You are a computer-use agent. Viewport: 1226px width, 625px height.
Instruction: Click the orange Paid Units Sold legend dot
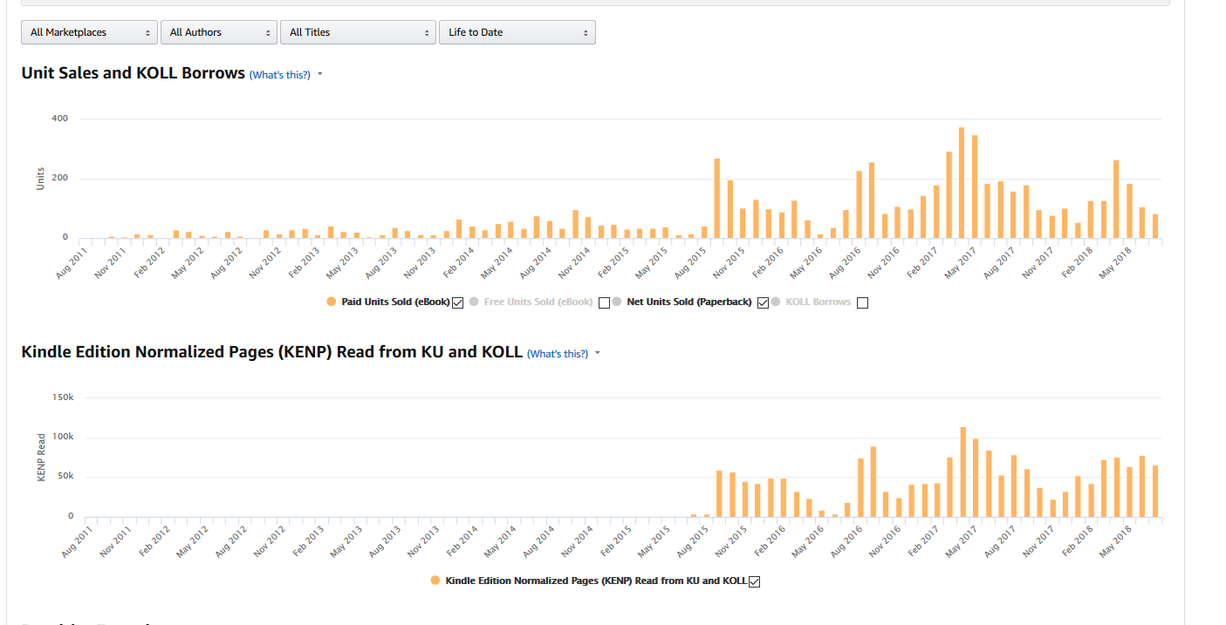tap(331, 302)
